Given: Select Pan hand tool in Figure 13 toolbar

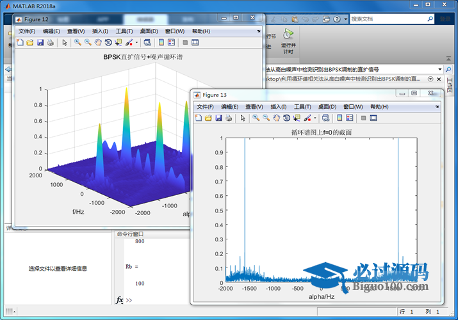Looking at the screenshot, I should click(x=276, y=118).
